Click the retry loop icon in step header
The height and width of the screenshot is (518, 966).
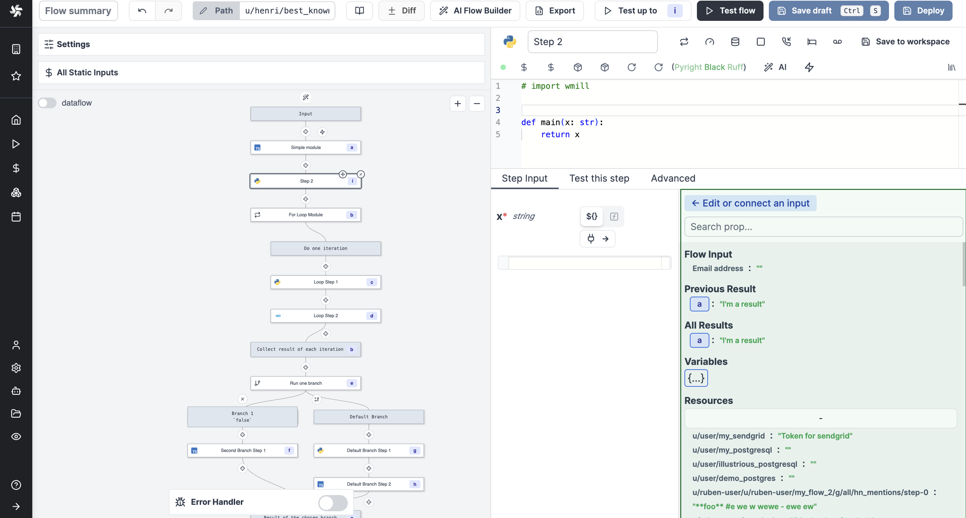pyautogui.click(x=684, y=42)
